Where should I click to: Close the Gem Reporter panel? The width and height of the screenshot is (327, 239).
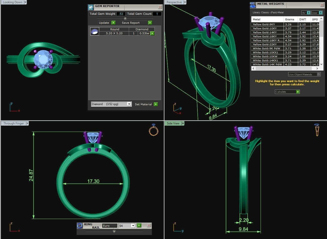[x=160, y=7]
